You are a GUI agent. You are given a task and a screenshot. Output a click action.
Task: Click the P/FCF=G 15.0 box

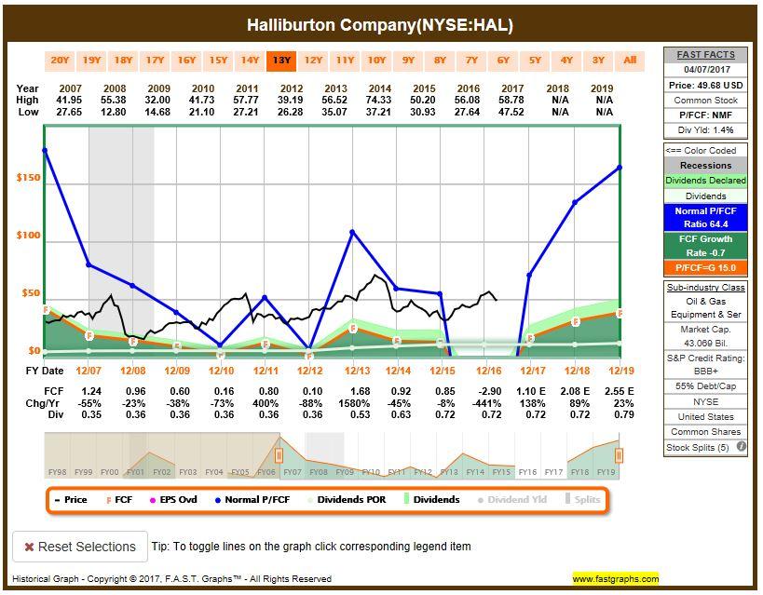(705, 267)
